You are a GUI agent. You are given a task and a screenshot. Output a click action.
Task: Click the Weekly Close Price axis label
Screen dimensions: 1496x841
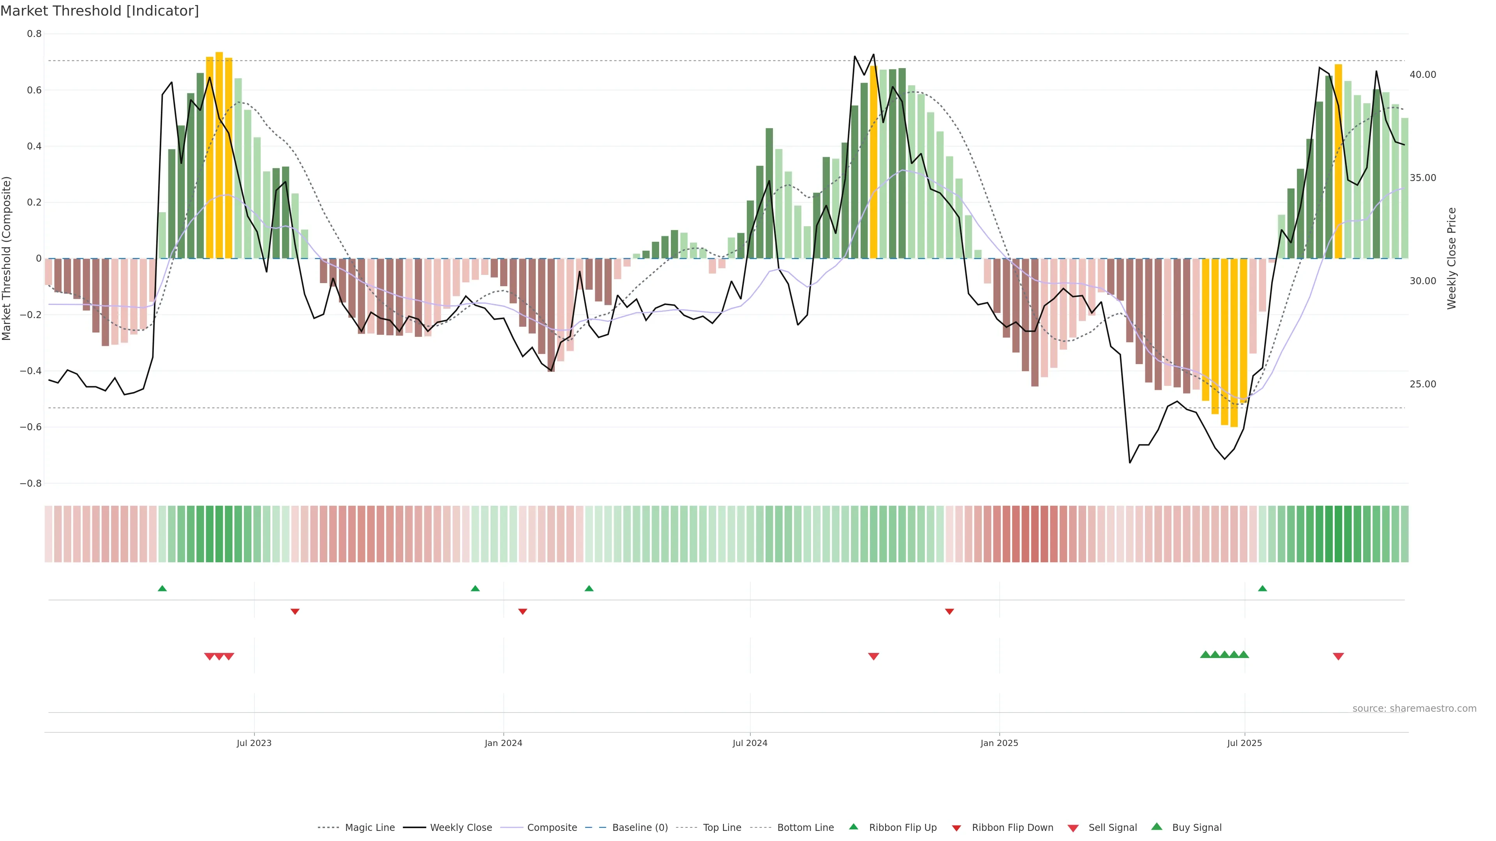click(1452, 258)
